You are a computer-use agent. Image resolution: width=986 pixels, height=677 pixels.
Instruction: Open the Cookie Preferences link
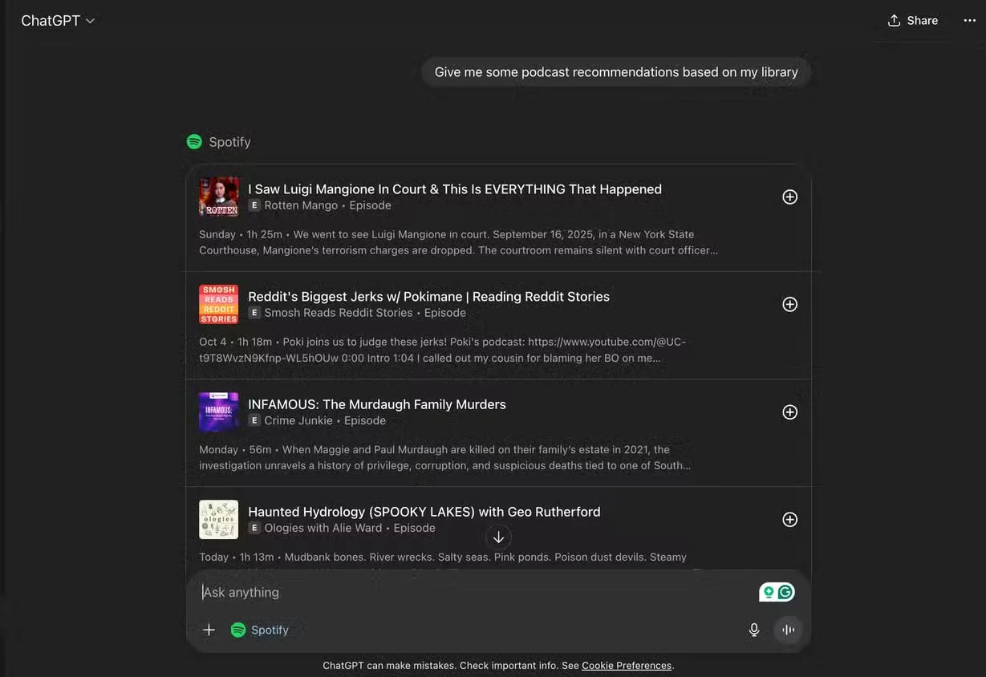[627, 666]
